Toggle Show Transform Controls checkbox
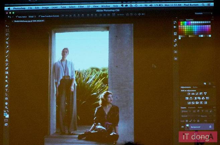Viewport: 220px width, 145px height. tap(39, 16)
